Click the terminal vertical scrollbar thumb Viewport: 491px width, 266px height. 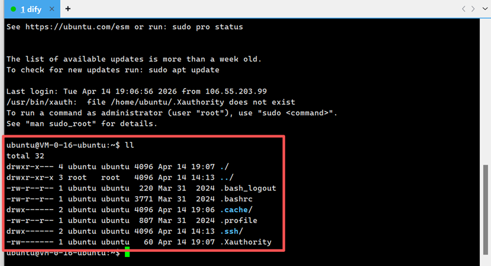coord(485,210)
